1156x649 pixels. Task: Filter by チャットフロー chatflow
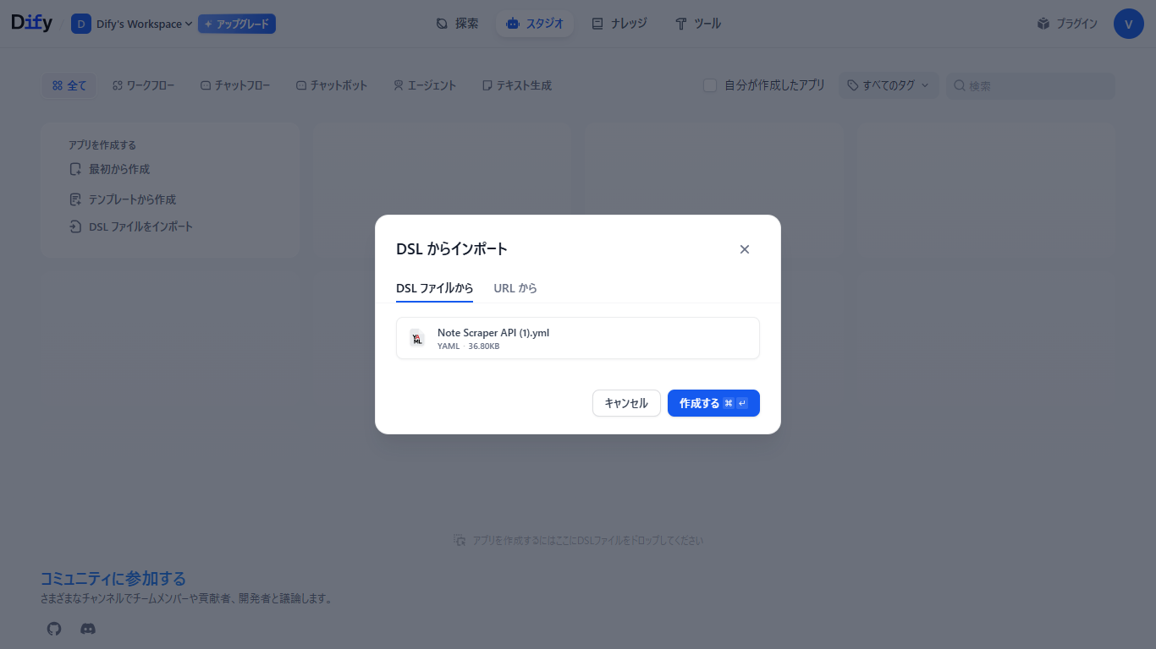coord(235,85)
